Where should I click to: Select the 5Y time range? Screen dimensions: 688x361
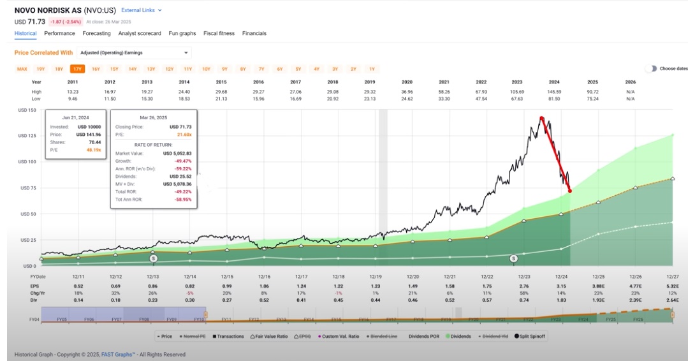[x=298, y=69]
